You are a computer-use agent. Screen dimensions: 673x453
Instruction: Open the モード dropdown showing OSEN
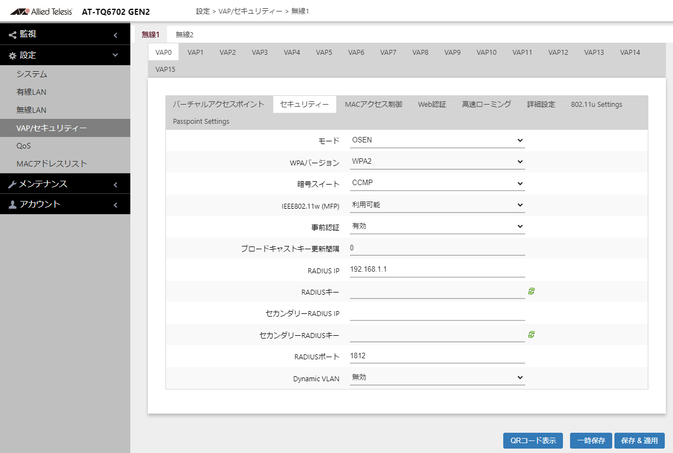438,140
